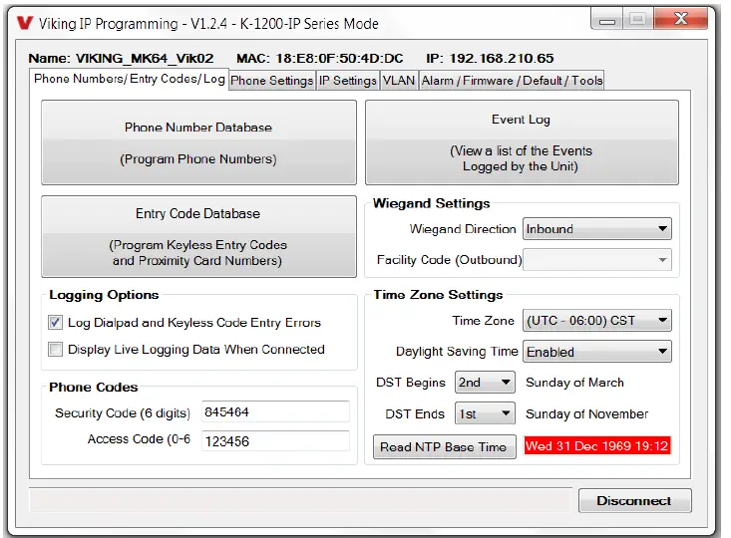The width and height of the screenshot is (731, 538).
Task: Open the Entry Code Database
Action: pos(198,237)
